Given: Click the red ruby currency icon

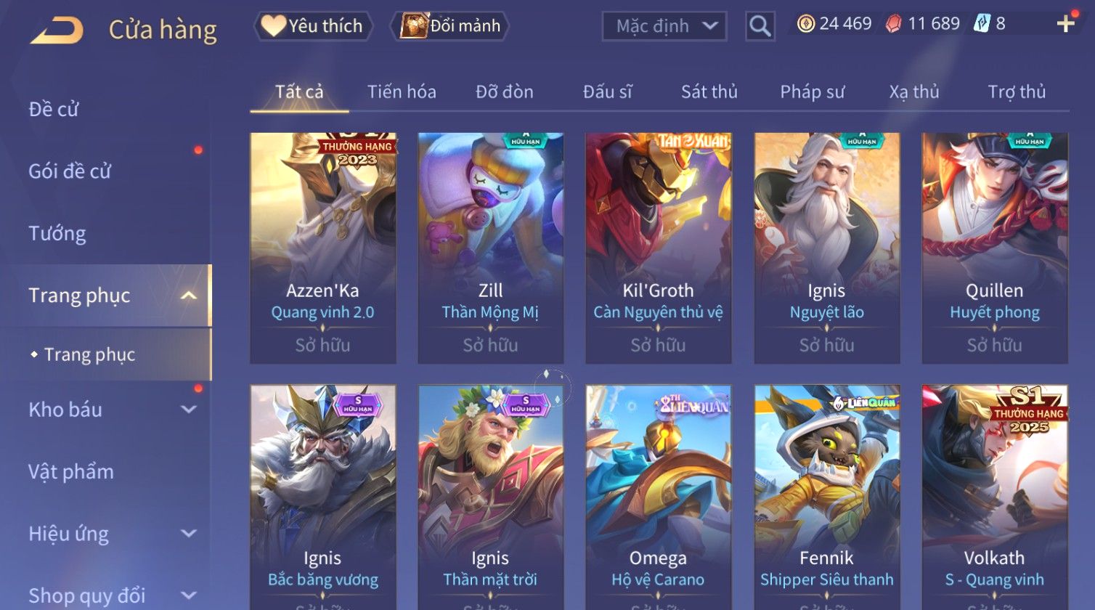Looking at the screenshot, I should point(893,24).
